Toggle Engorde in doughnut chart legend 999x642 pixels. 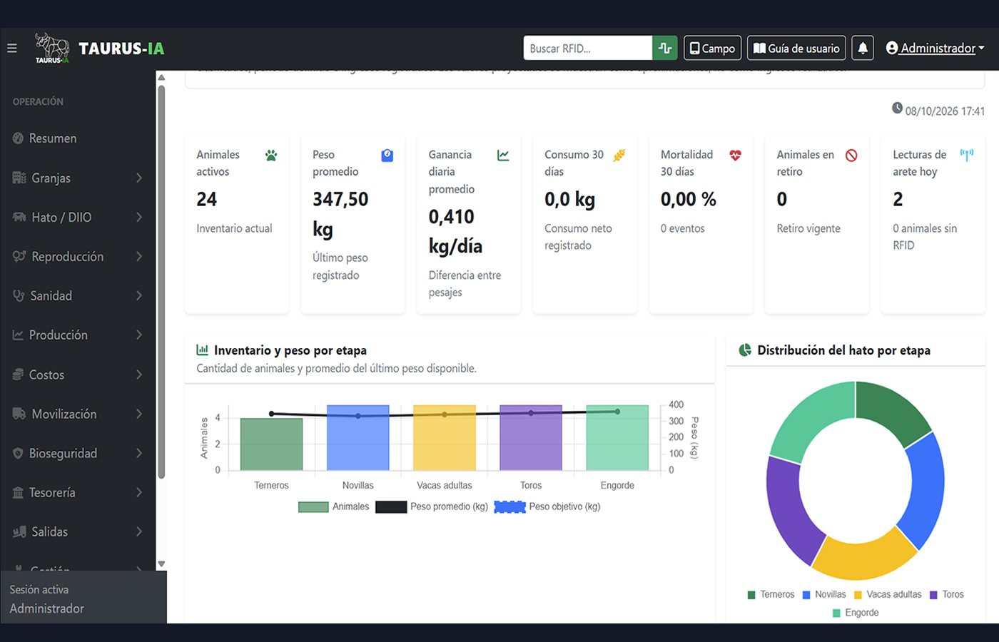click(856, 613)
